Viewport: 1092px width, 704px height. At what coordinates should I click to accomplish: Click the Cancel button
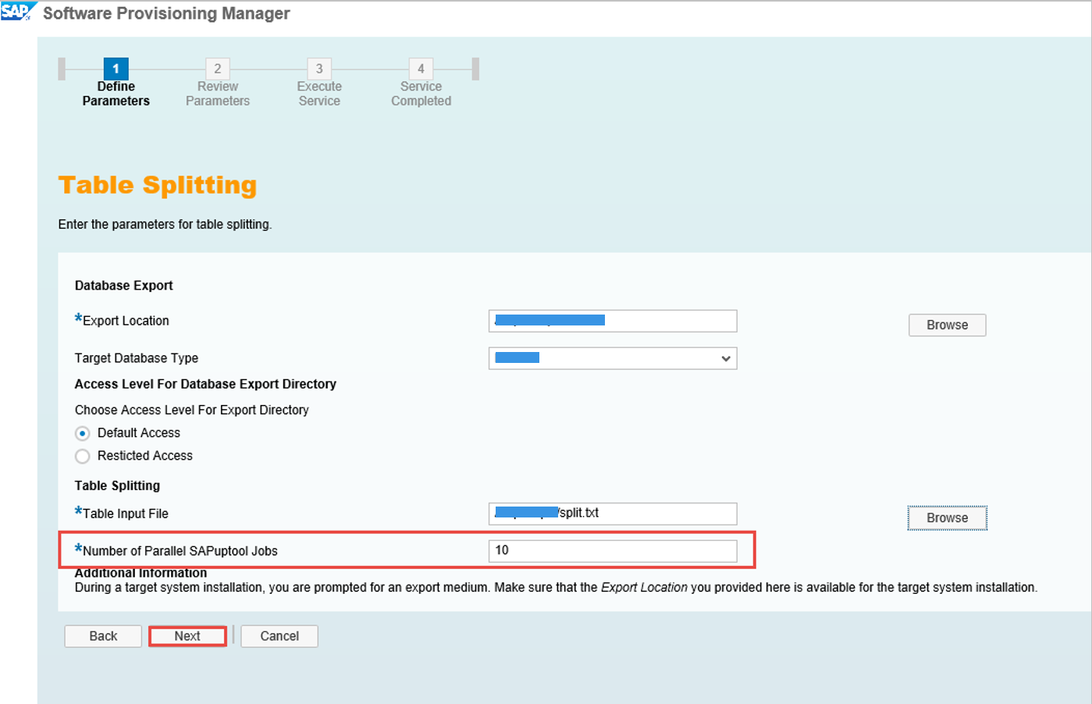[279, 636]
